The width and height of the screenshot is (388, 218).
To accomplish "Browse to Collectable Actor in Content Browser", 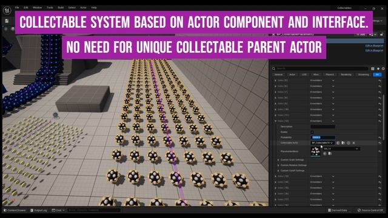I will 343,143.
